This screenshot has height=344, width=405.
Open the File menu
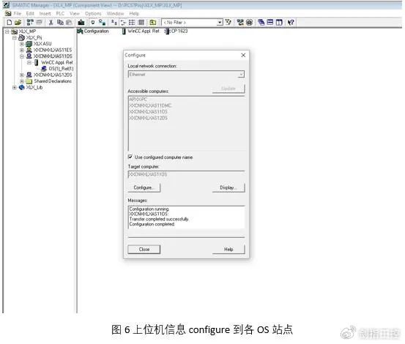(18, 13)
